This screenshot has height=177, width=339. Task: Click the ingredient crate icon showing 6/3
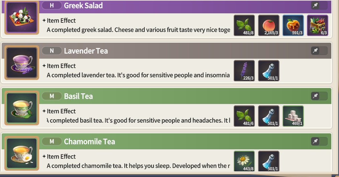(317, 25)
